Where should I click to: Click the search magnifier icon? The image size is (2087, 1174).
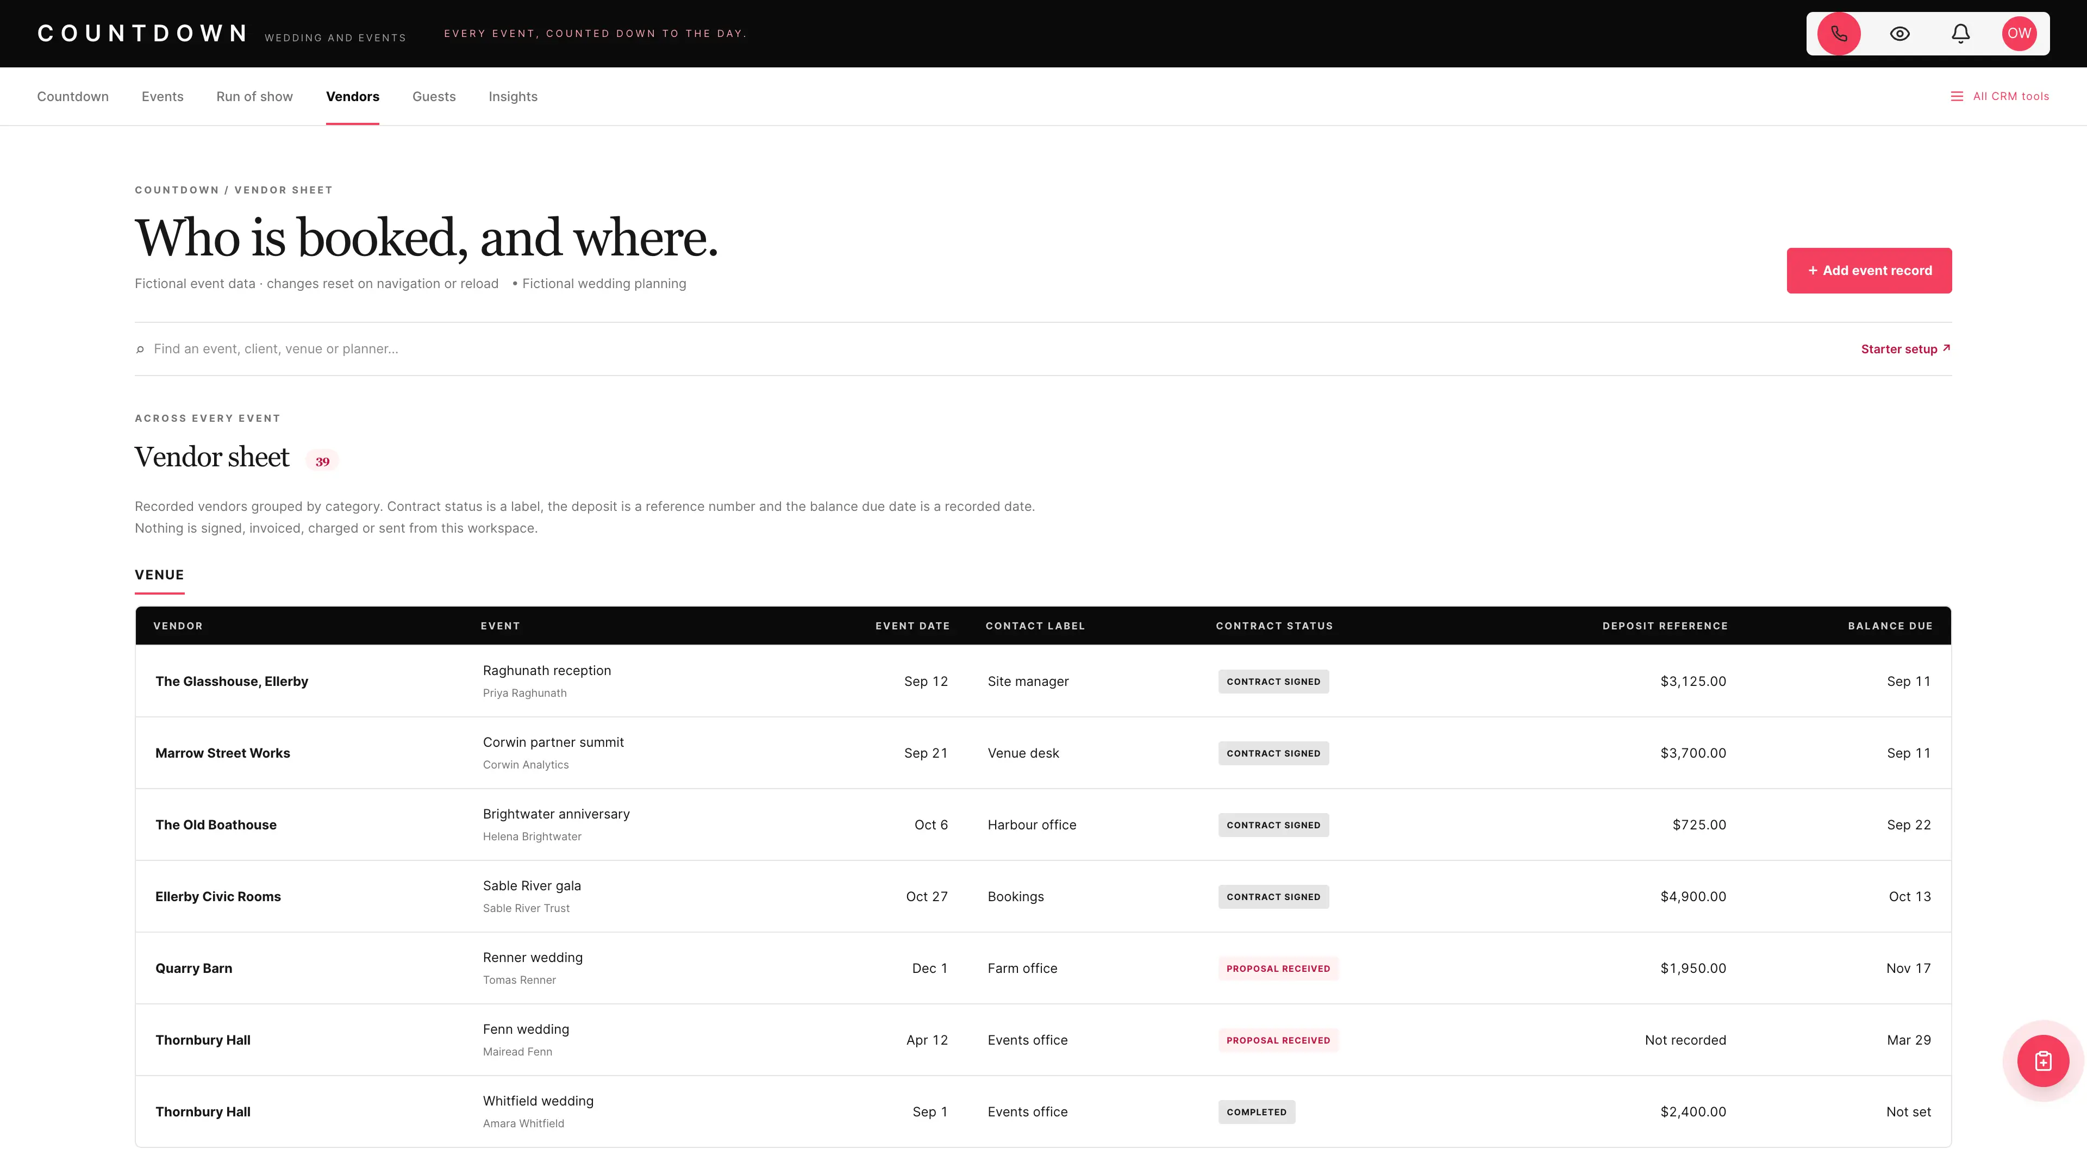[x=140, y=349]
